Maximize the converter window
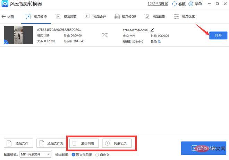 point(217,4)
